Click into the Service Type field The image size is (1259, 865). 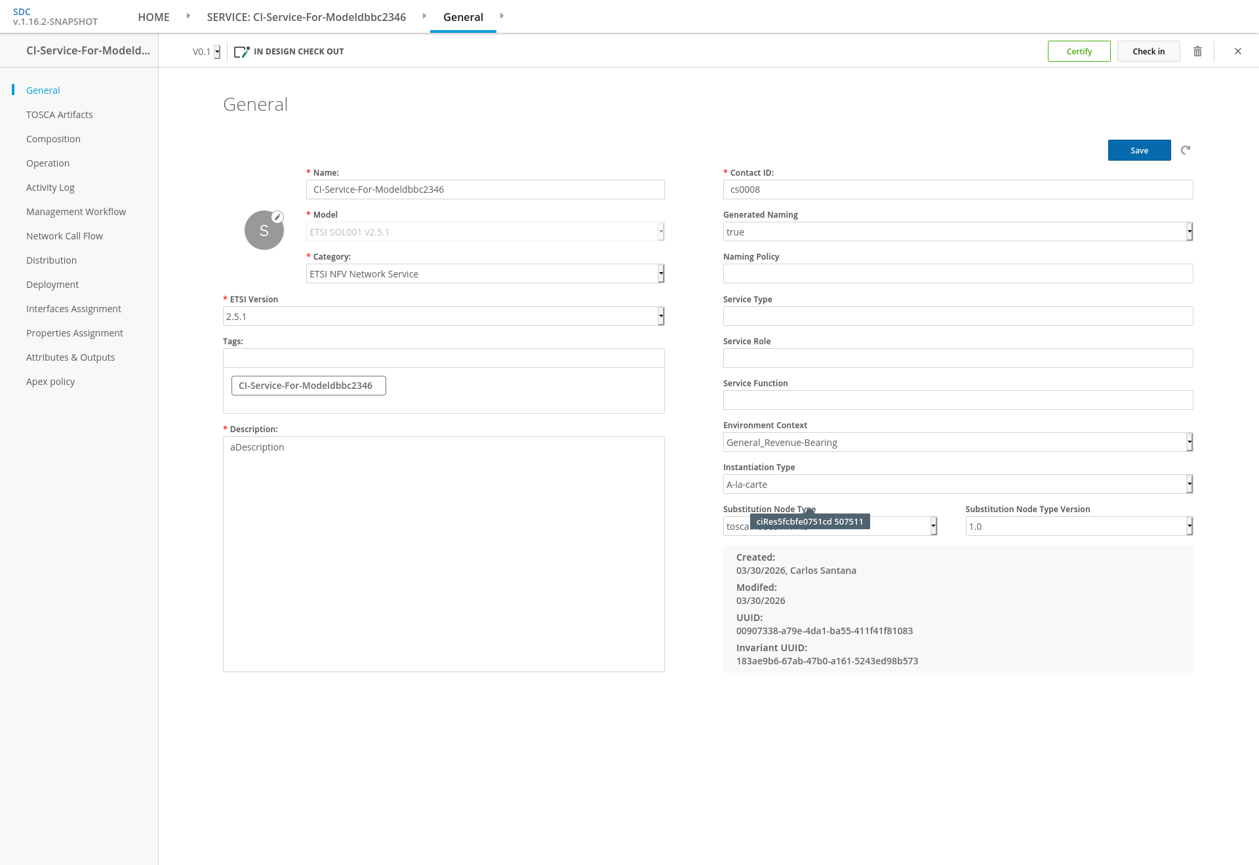pos(957,316)
